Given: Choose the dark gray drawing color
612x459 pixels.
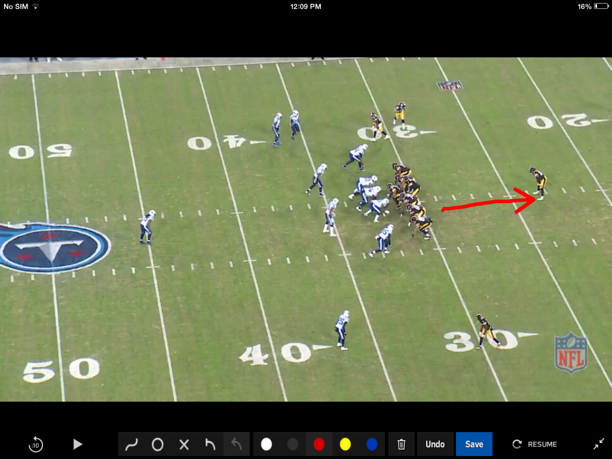Looking at the screenshot, I should [293, 444].
